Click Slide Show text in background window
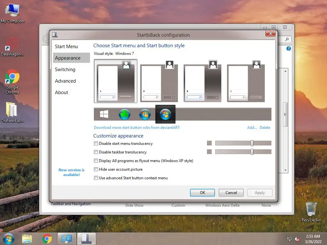Viewport: 327px width, 245px height. click(x=134, y=205)
